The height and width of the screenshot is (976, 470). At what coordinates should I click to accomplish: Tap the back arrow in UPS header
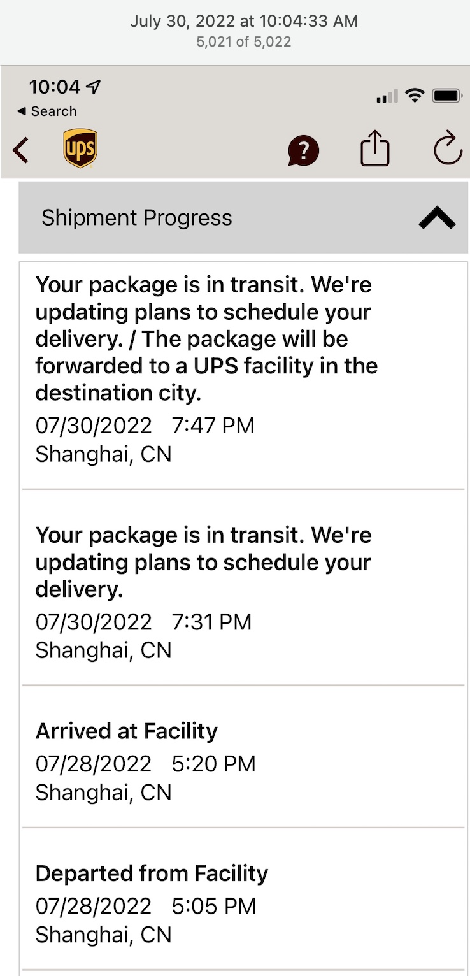pos(20,150)
